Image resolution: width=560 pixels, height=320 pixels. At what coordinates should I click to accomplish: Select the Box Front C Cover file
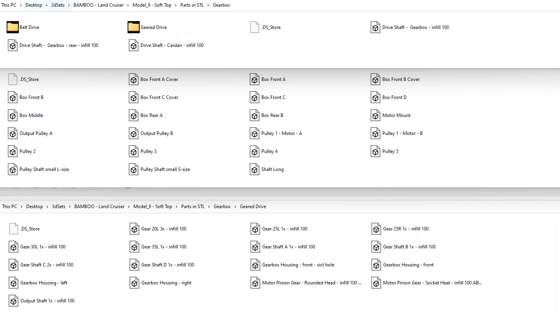(159, 97)
